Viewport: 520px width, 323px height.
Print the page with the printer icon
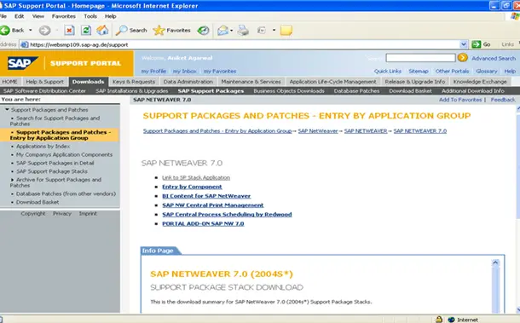pos(243,31)
